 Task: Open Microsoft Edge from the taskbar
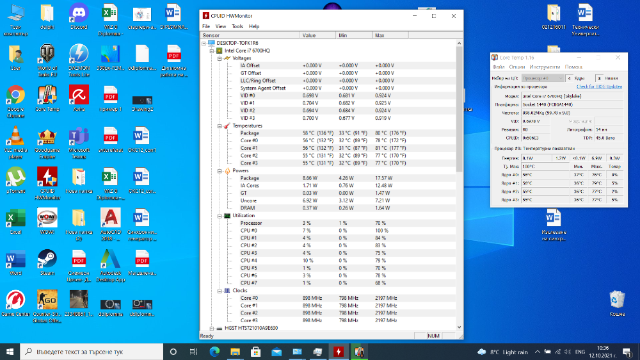(x=214, y=352)
